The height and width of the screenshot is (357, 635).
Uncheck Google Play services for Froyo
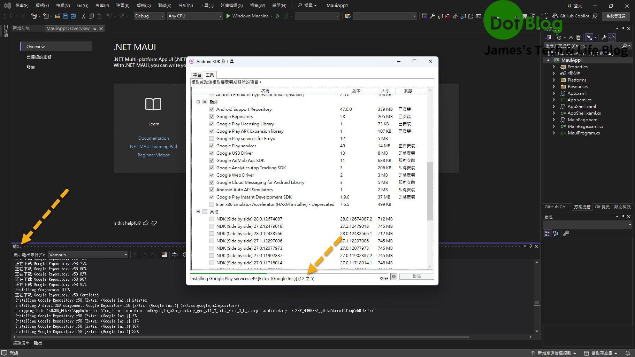tap(212, 138)
